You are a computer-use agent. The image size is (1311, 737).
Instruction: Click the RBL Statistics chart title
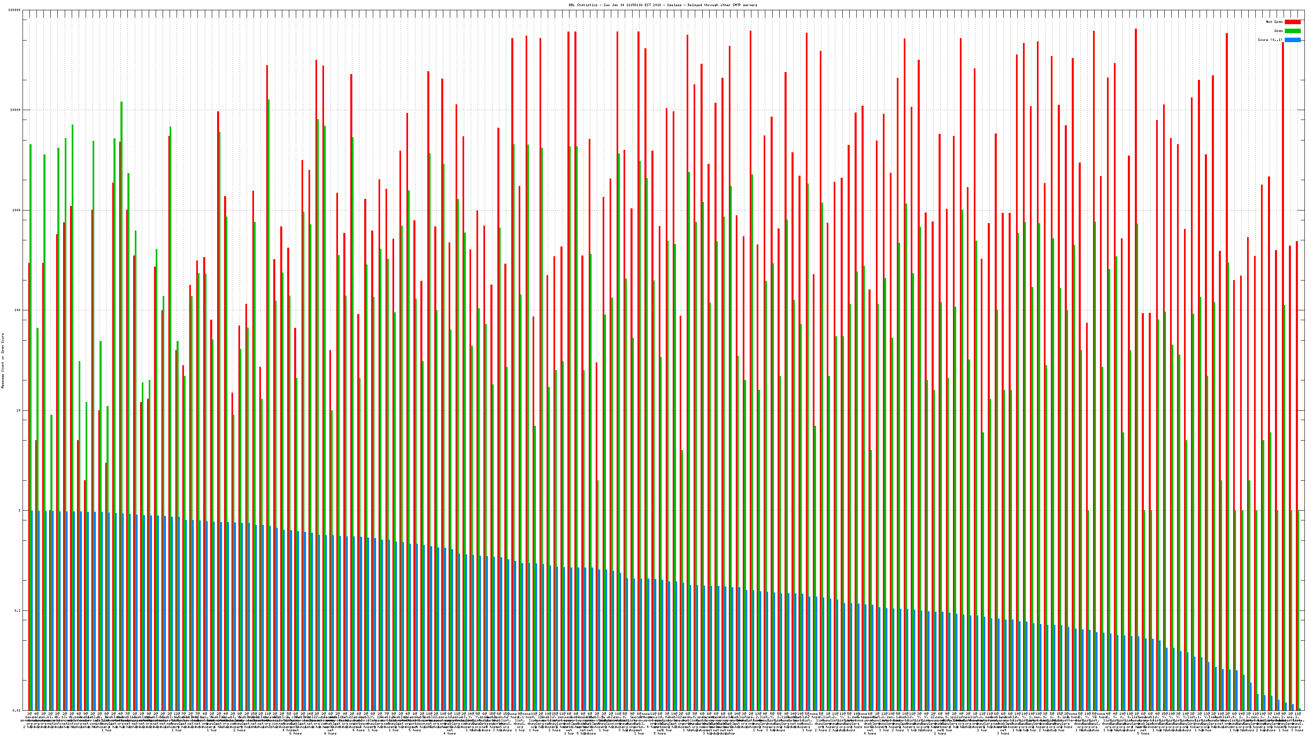(x=662, y=5)
